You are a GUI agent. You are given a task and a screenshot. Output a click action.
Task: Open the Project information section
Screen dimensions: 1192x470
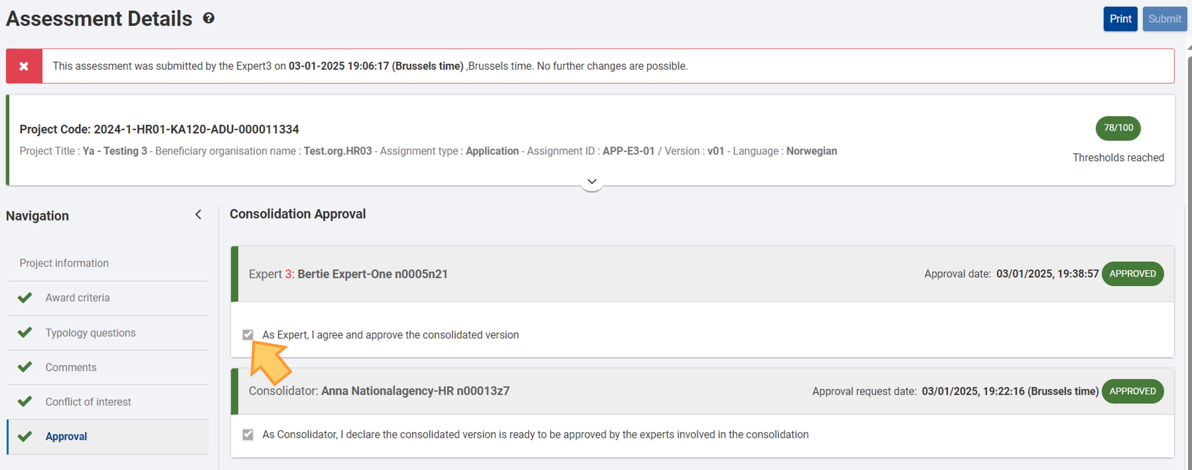coord(64,263)
